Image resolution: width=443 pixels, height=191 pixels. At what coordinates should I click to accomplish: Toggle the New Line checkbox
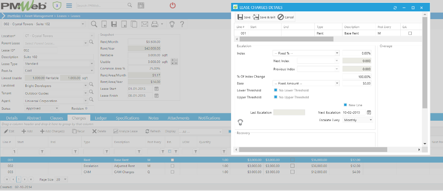coord(345,105)
